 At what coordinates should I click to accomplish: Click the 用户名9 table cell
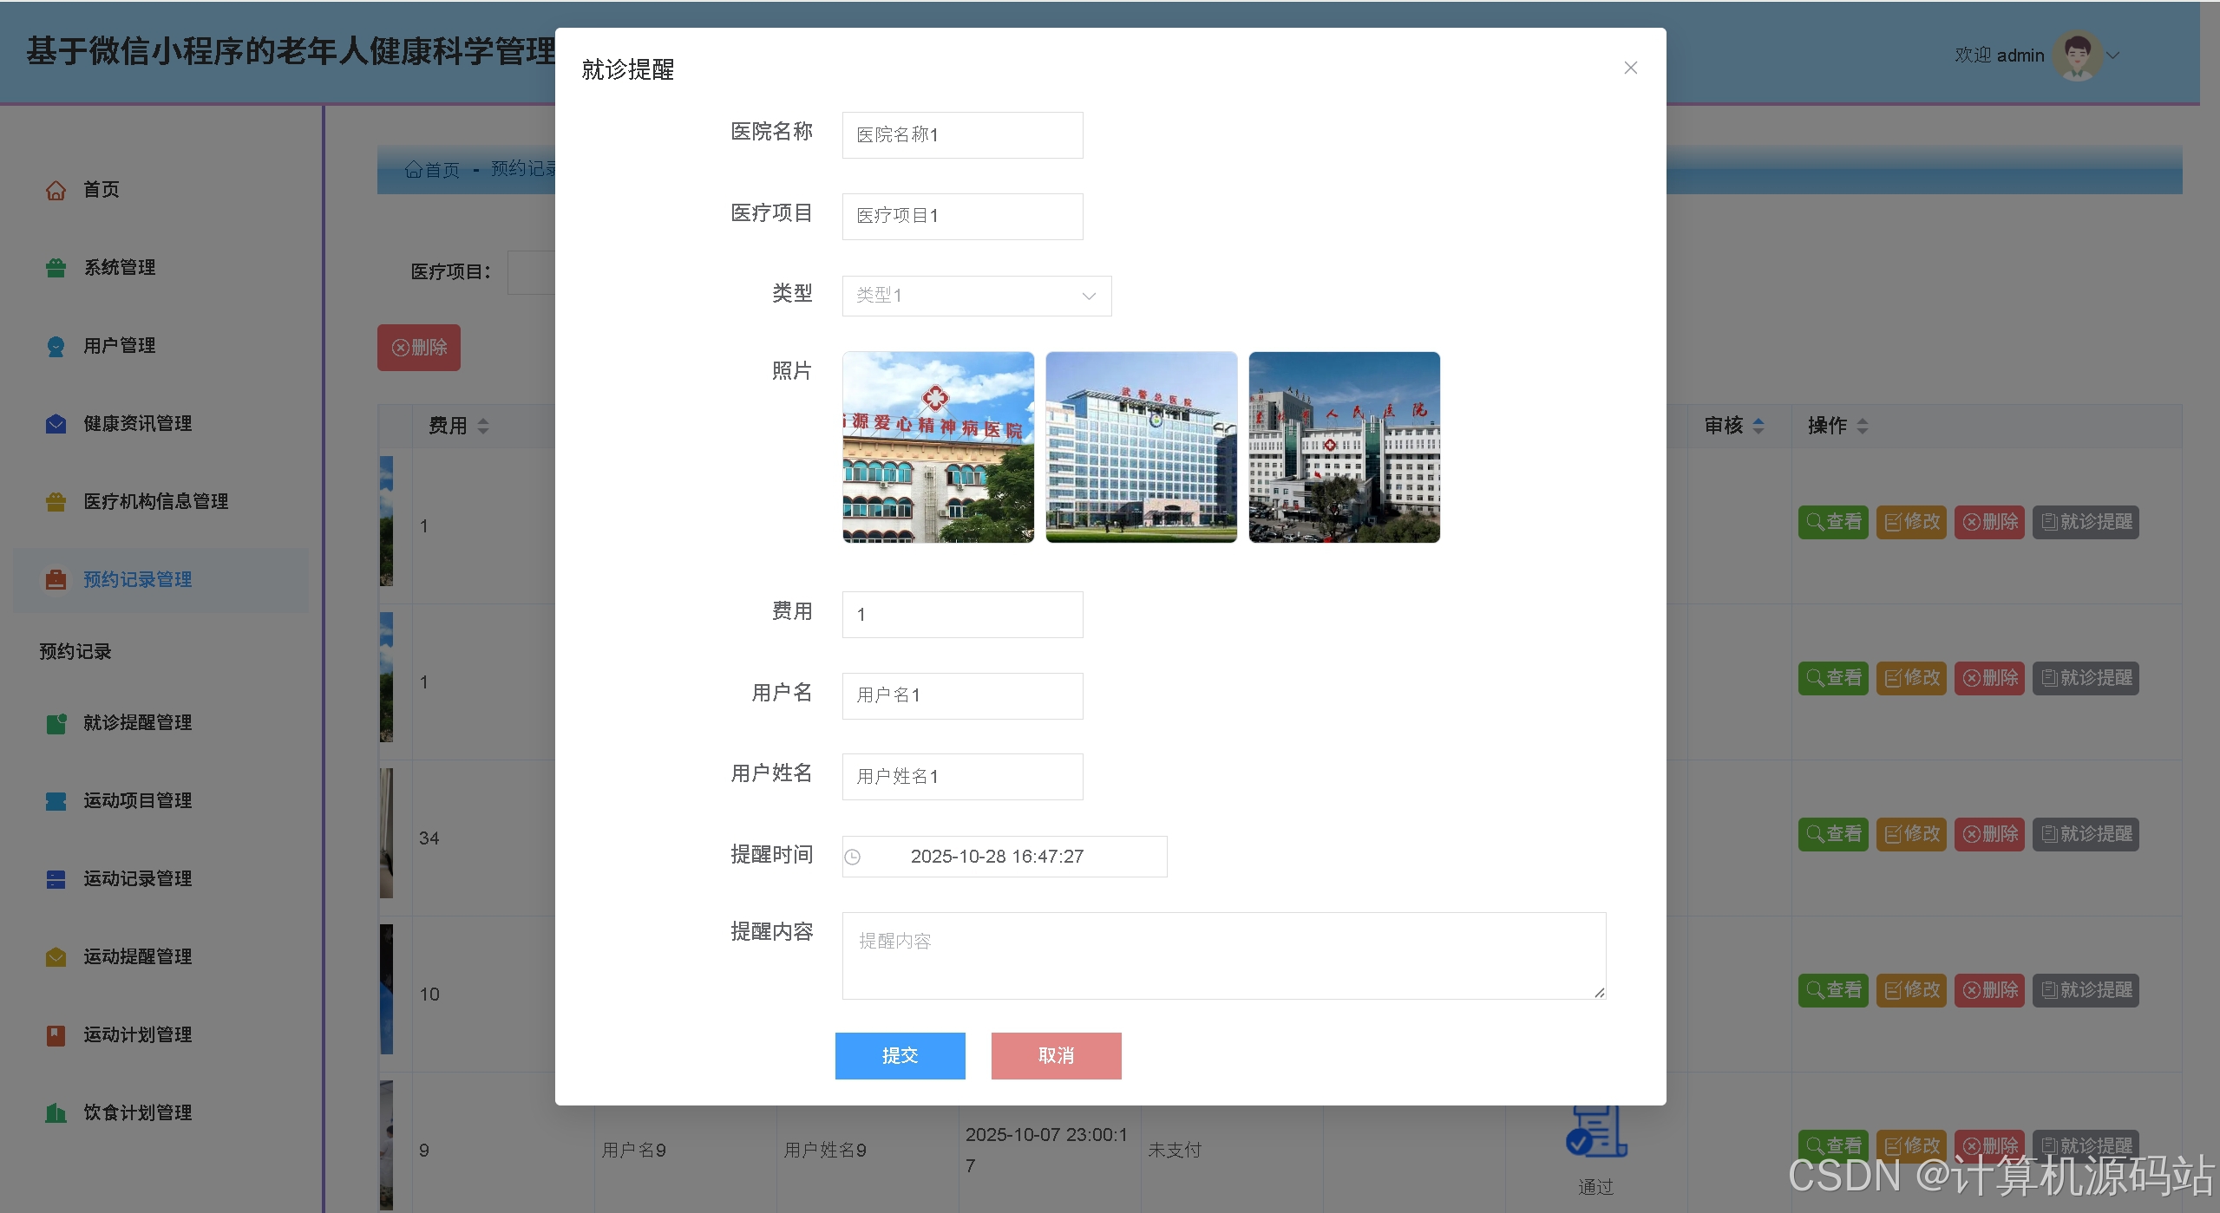(634, 1151)
